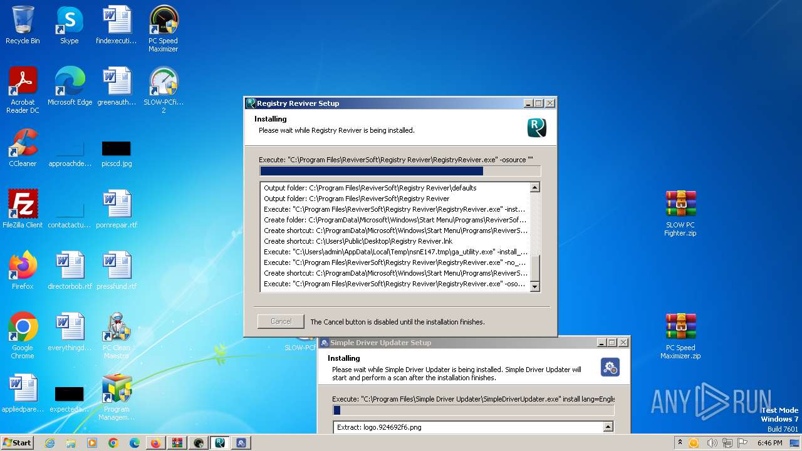Open the Start menu

[17, 443]
